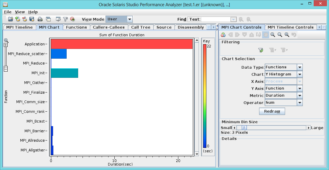
Task: Click the bin size slider left arrow
Action: (234, 128)
